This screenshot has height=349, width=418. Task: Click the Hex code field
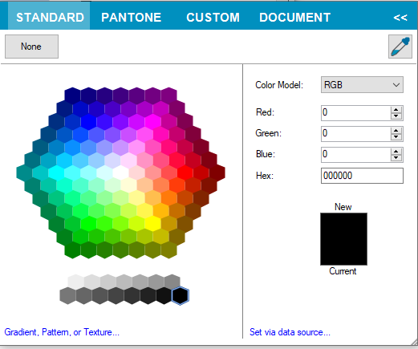(x=362, y=176)
